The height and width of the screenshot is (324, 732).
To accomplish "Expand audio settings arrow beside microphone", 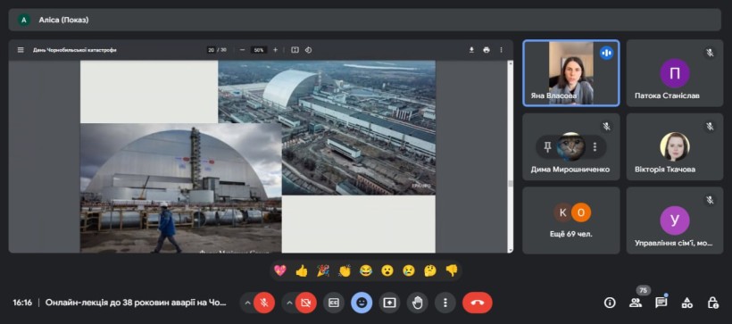I will [247, 303].
